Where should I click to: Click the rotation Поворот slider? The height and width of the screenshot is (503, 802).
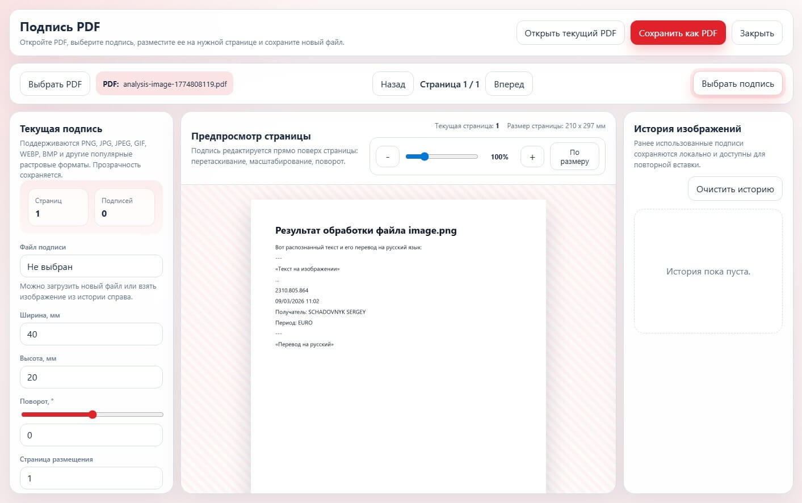pyautogui.click(x=92, y=415)
